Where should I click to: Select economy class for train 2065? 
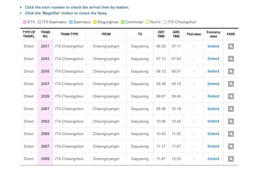[213, 134]
